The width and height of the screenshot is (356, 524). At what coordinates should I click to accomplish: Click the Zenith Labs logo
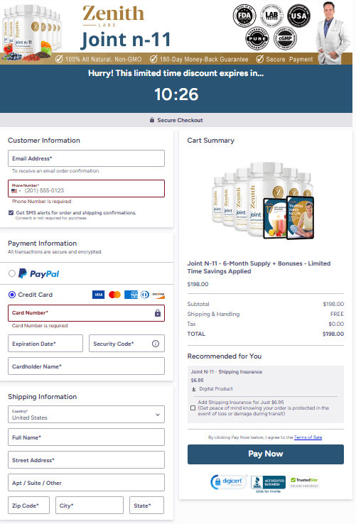[114, 16]
